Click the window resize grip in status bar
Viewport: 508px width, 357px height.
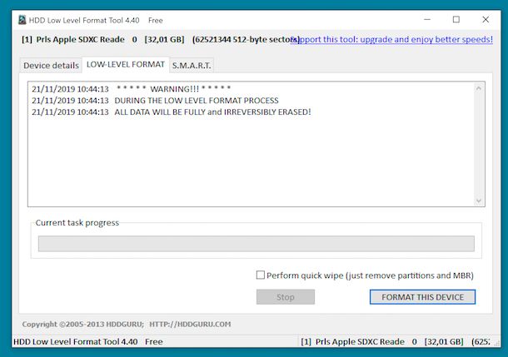496,344
